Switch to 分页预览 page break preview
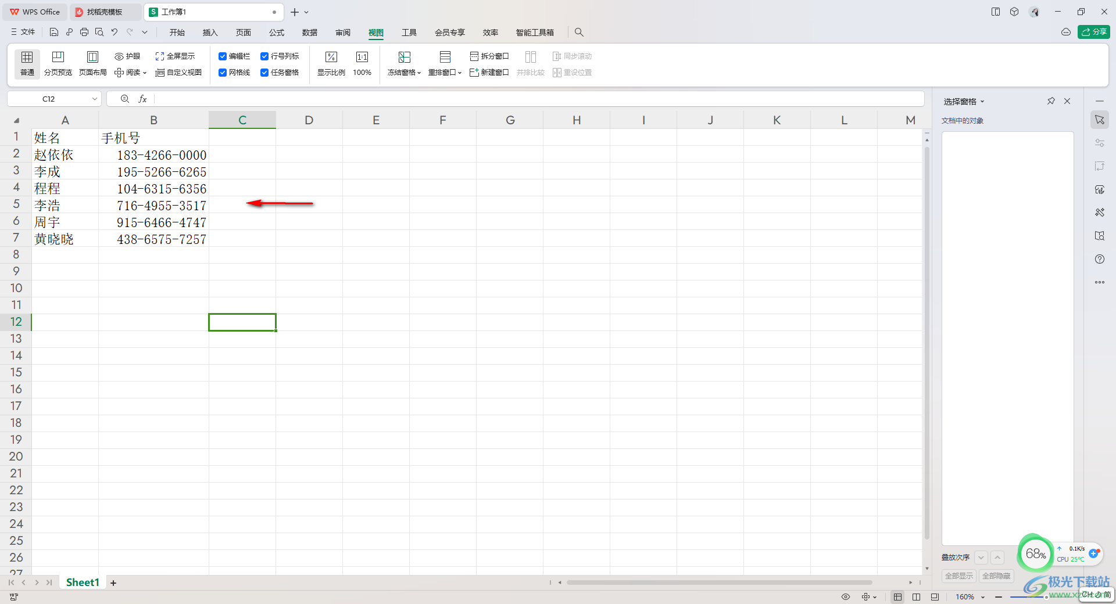 click(x=58, y=63)
